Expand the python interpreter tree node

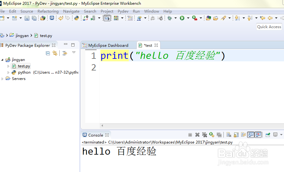[x=8, y=73]
